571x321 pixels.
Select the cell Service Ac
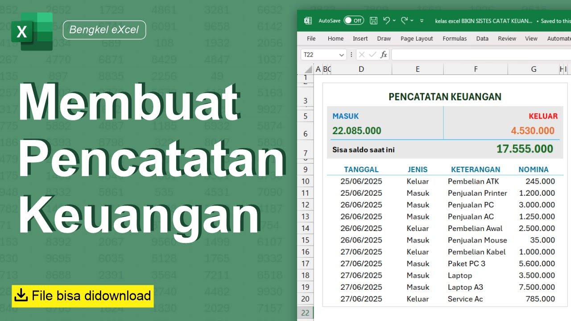[x=465, y=299]
